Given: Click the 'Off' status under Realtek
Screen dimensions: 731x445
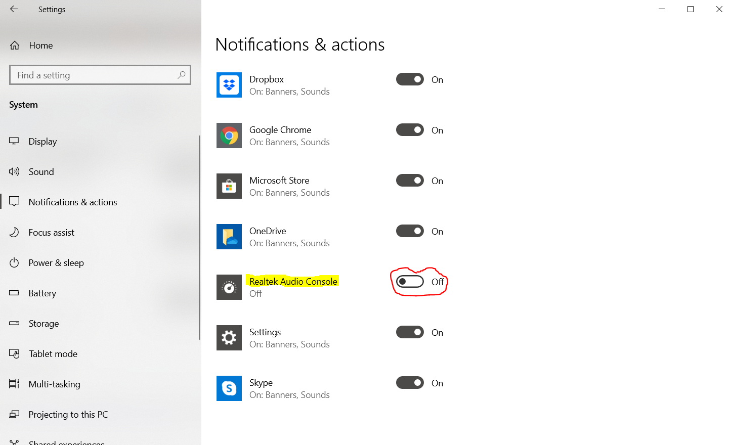Looking at the screenshot, I should pos(255,294).
